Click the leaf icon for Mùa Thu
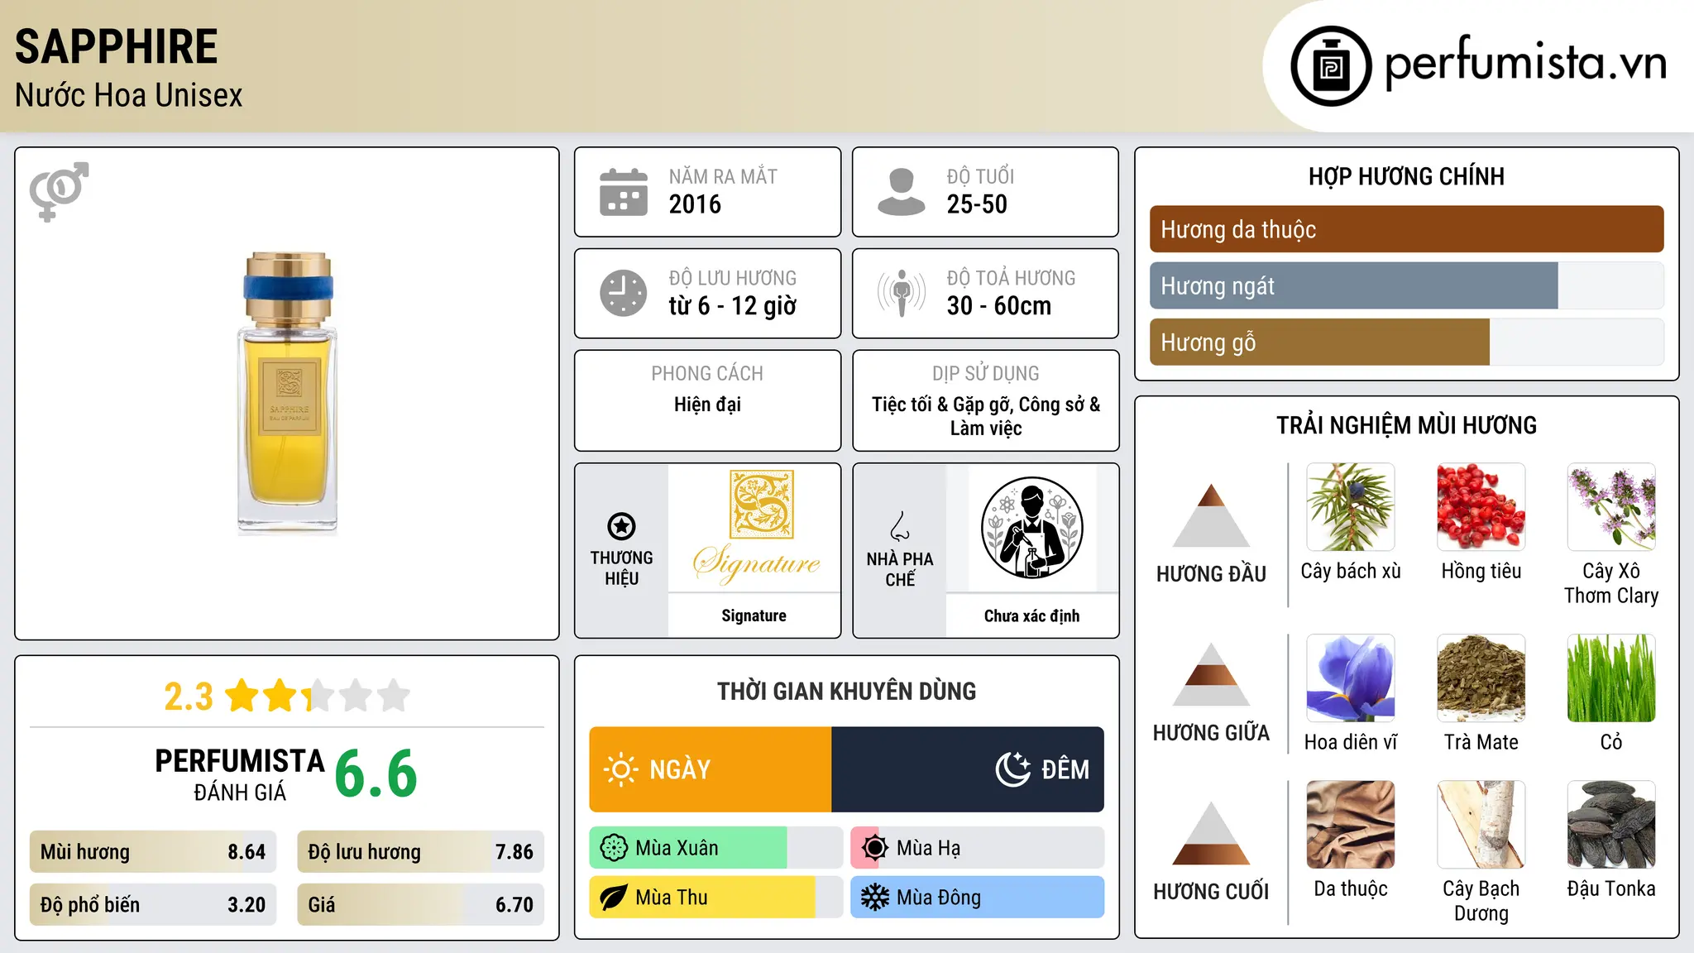This screenshot has height=953, width=1694. pyautogui.click(x=614, y=898)
